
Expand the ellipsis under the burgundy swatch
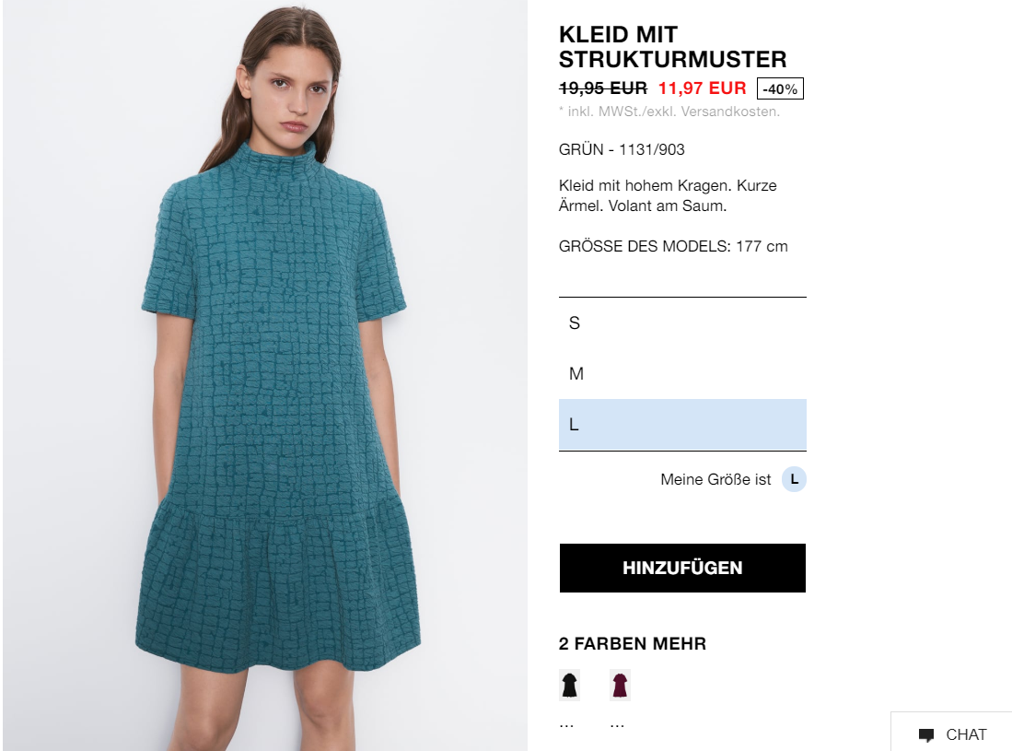(617, 725)
